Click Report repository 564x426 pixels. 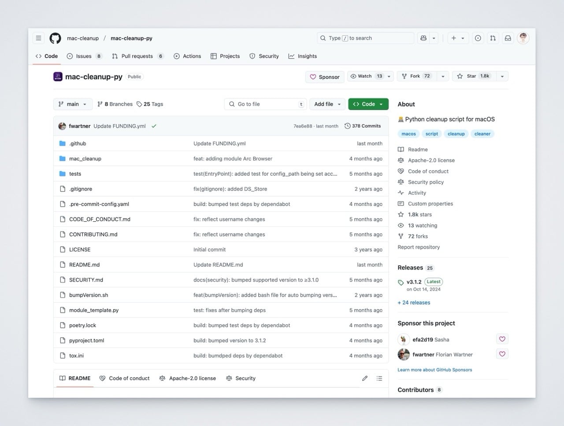click(419, 247)
